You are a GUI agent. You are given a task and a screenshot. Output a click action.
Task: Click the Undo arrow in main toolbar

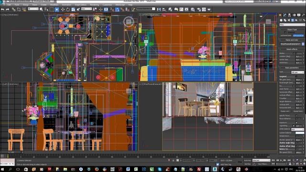[2, 9]
